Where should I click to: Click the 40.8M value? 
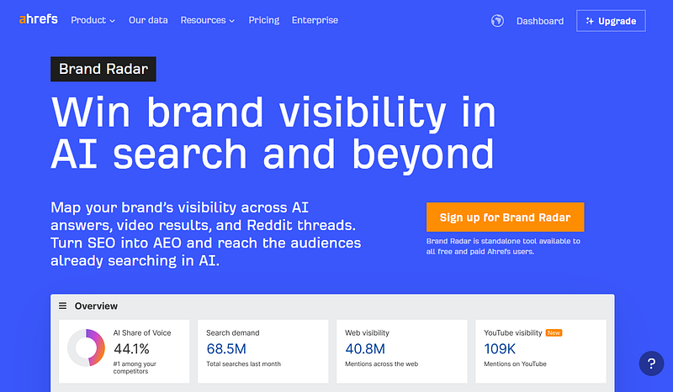point(365,348)
